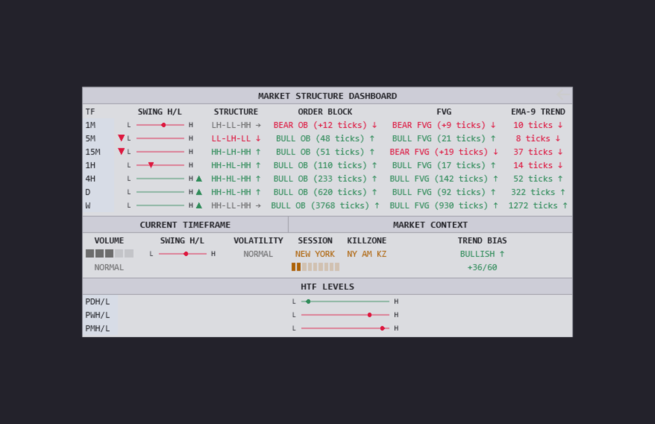Select the 15M timeframe row label
655x424 pixels.
pyautogui.click(x=93, y=152)
